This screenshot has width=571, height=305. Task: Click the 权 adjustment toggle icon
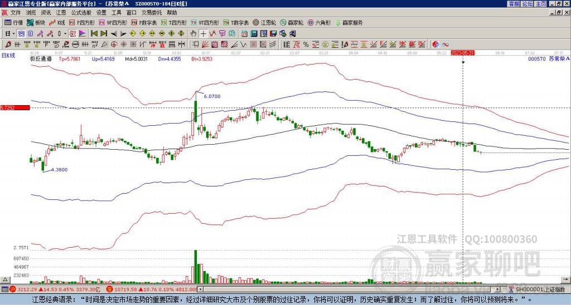pyautogui.click(x=72, y=34)
